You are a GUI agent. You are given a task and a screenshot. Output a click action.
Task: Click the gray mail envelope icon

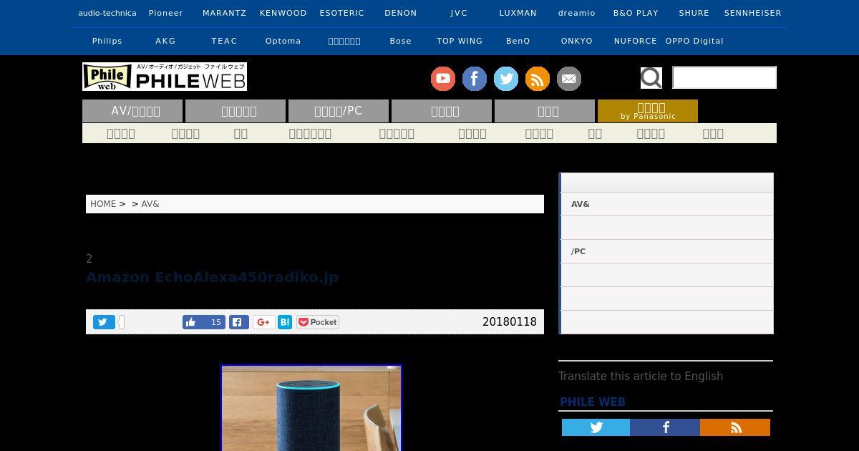569,79
